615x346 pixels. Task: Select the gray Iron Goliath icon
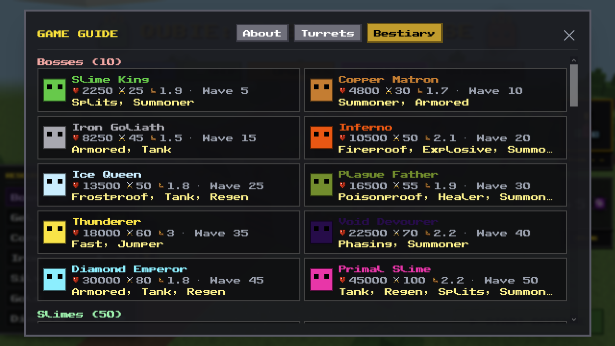click(x=55, y=137)
